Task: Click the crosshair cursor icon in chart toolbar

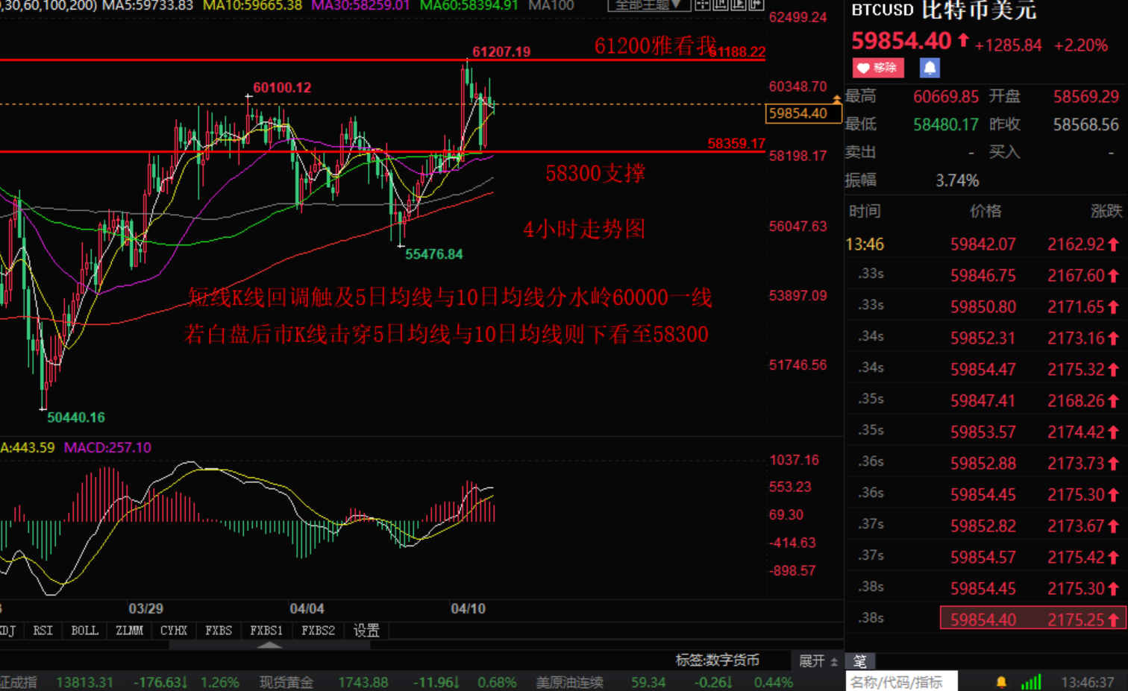Action: point(702,4)
